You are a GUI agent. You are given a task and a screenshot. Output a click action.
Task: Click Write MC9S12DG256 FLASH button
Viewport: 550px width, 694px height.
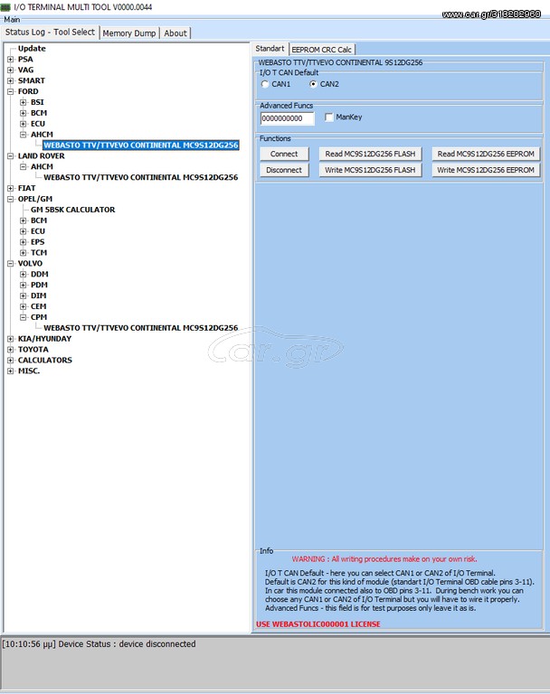370,170
